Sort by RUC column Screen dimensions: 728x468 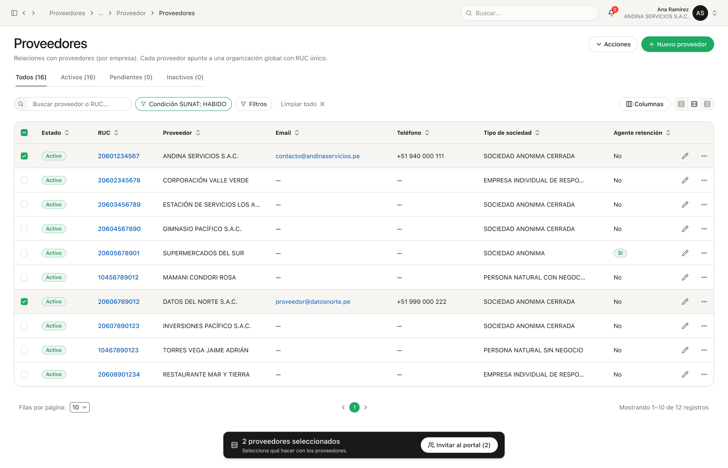point(108,133)
